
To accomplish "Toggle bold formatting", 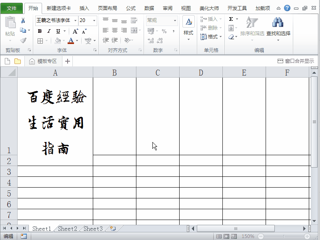I will tap(40, 31).
